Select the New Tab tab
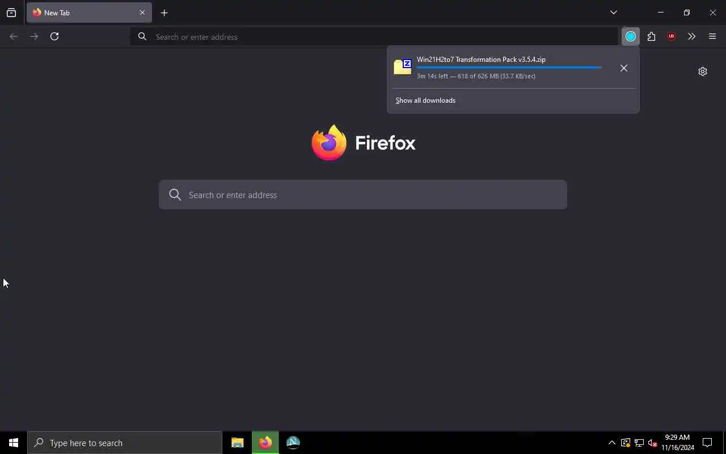The height and width of the screenshot is (454, 726). click(89, 12)
